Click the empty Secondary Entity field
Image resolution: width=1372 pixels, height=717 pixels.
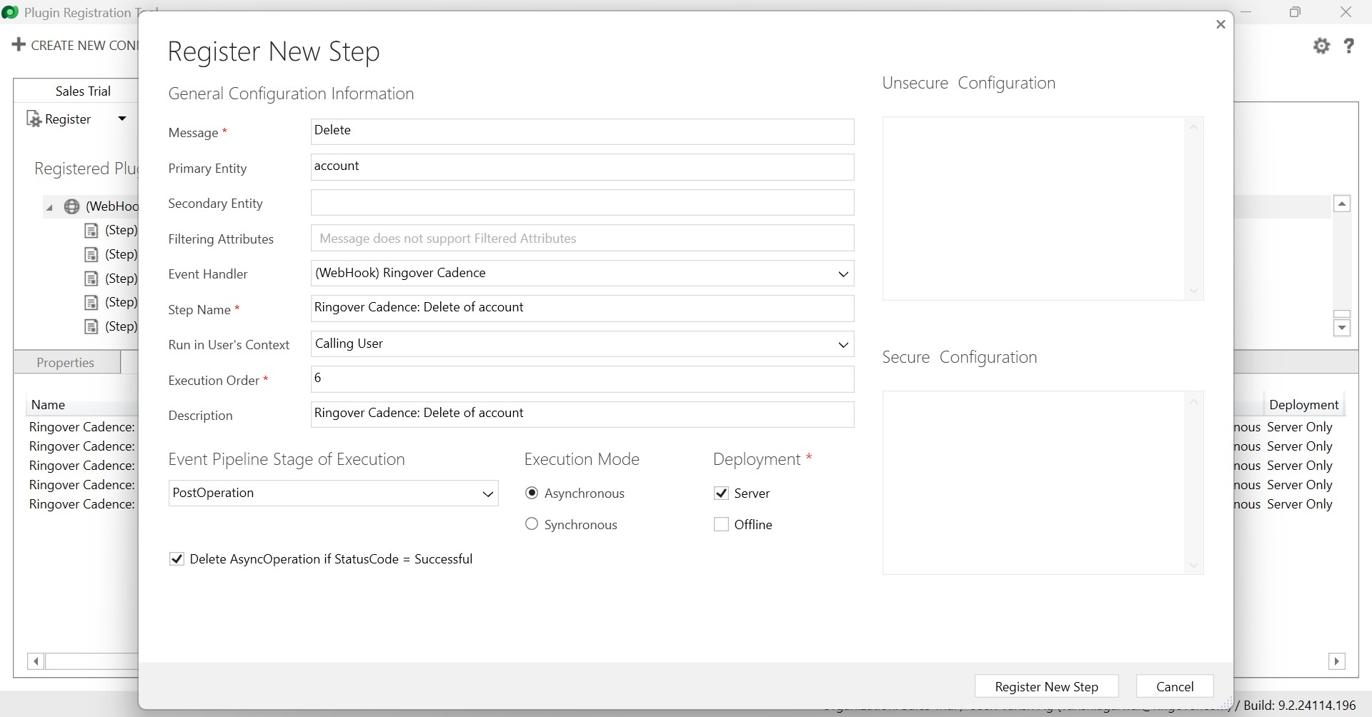coord(582,202)
